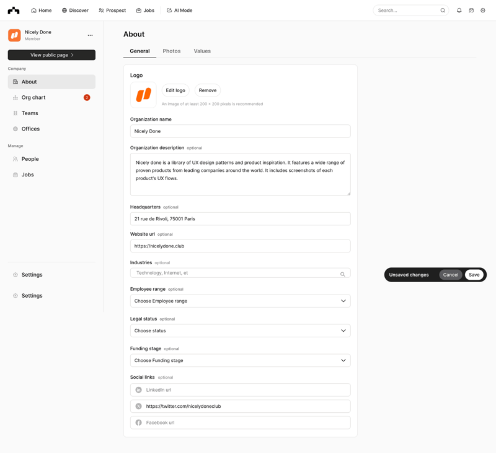The height and width of the screenshot is (453, 496).
Task: Open the settings gear in the top bar
Action: click(x=483, y=11)
